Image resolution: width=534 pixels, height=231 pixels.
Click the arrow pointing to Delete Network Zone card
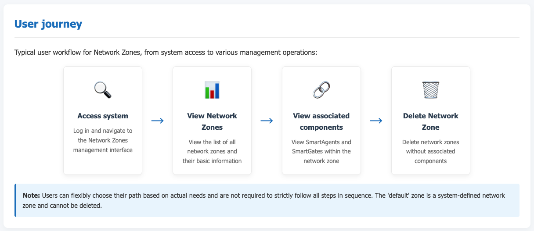376,121
